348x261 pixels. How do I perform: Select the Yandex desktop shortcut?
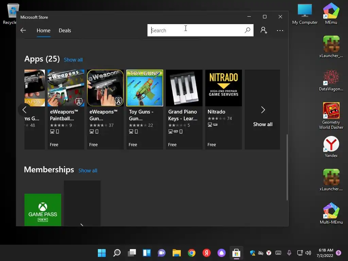pos(331,147)
